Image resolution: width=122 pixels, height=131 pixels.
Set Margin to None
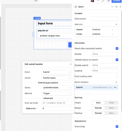[112, 108]
